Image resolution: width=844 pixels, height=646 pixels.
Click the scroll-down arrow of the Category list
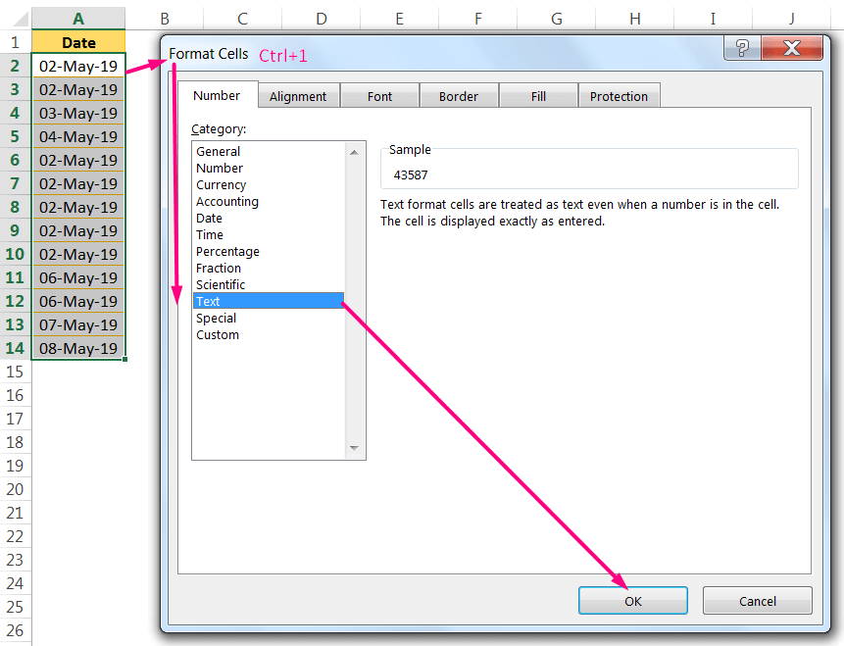point(353,448)
